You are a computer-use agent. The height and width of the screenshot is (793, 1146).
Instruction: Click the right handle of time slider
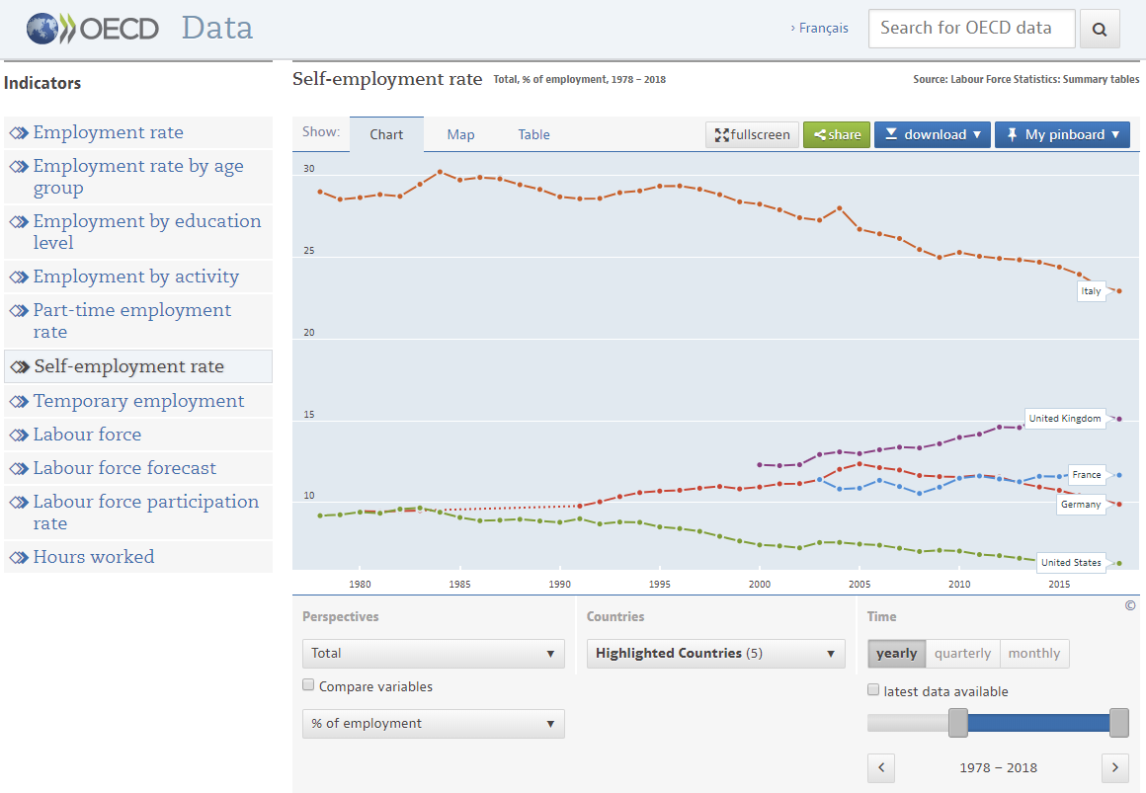click(x=1118, y=723)
